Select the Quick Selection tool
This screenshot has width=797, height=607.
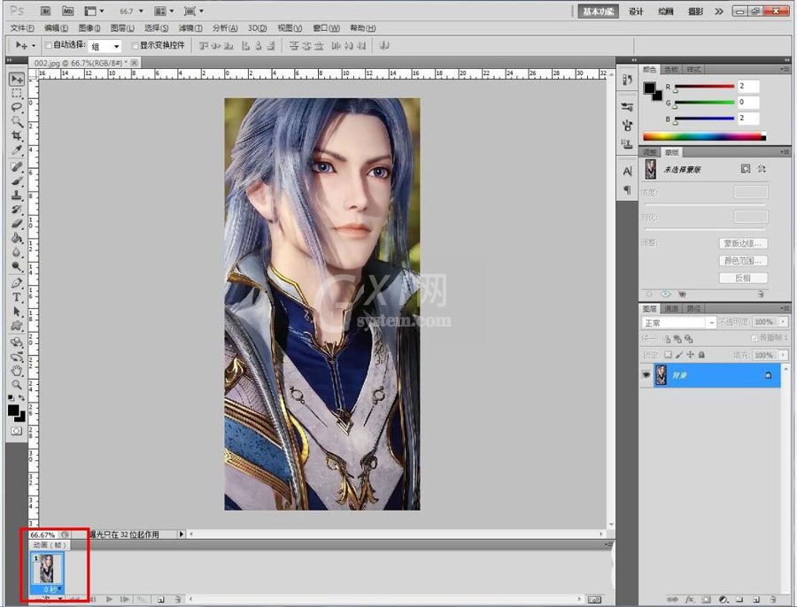tap(17, 121)
